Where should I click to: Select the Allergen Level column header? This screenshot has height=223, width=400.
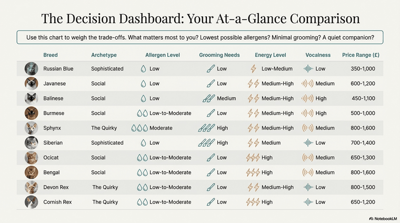point(163,55)
